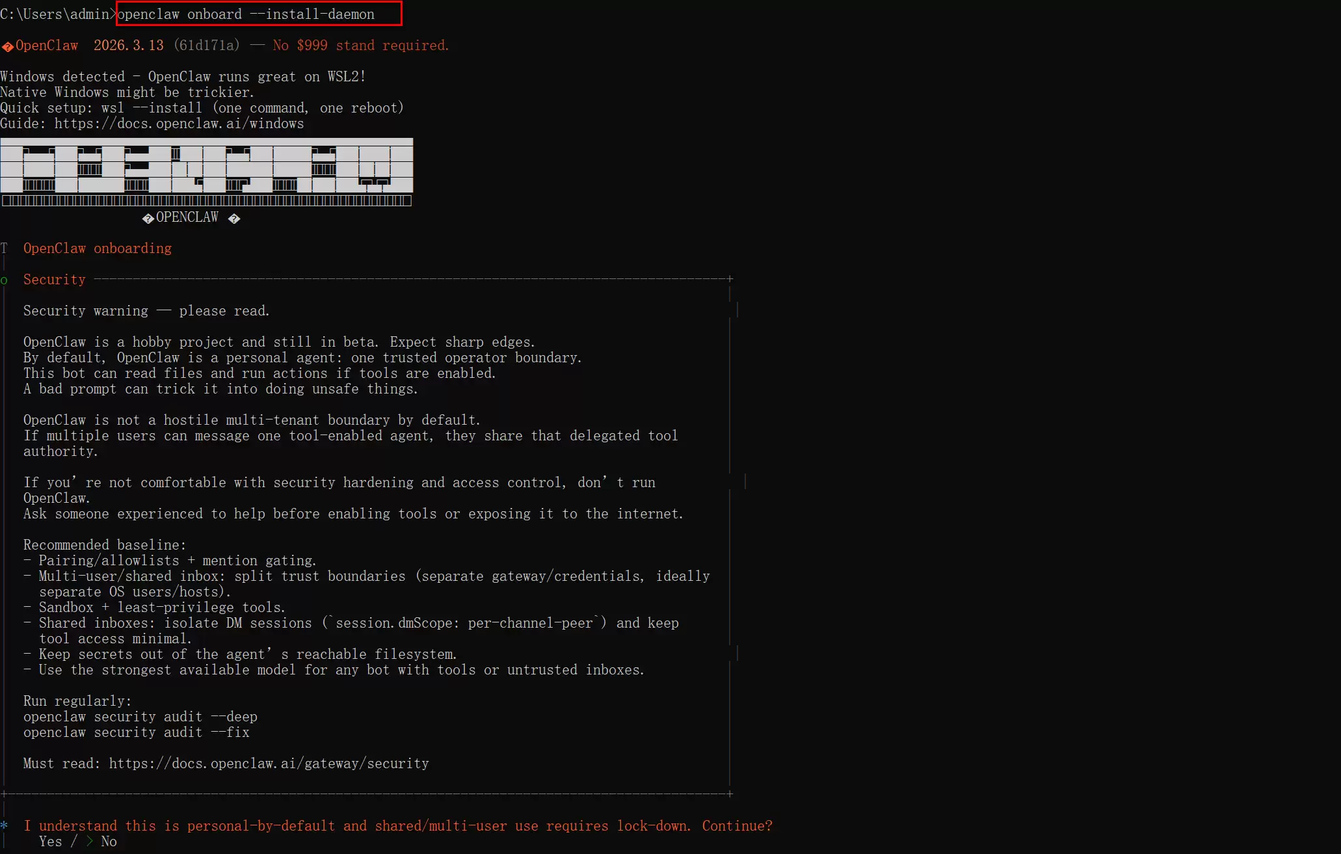Click the 'Run regularly:' heading
The image size is (1341, 854).
click(x=77, y=701)
